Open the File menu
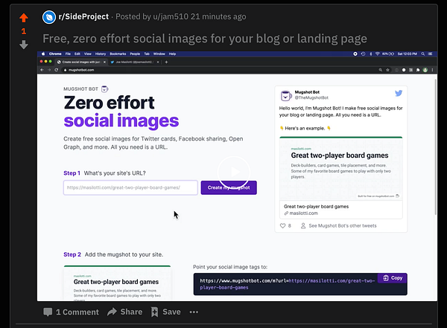 click(68, 54)
